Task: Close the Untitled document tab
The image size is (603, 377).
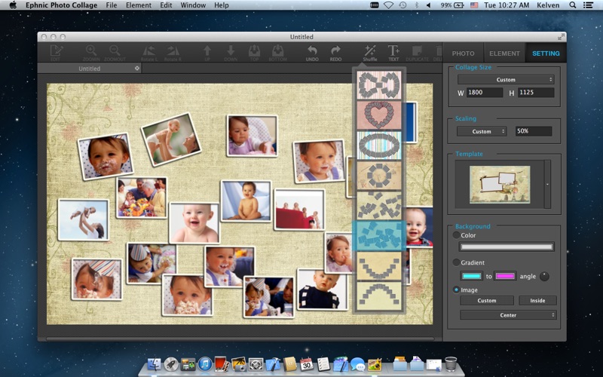Action: pos(137,68)
